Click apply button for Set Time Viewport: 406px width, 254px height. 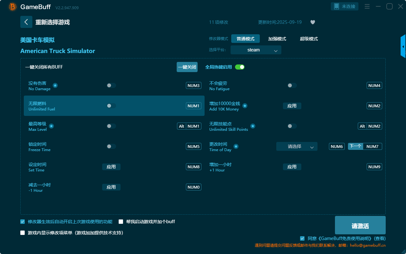[x=111, y=167]
